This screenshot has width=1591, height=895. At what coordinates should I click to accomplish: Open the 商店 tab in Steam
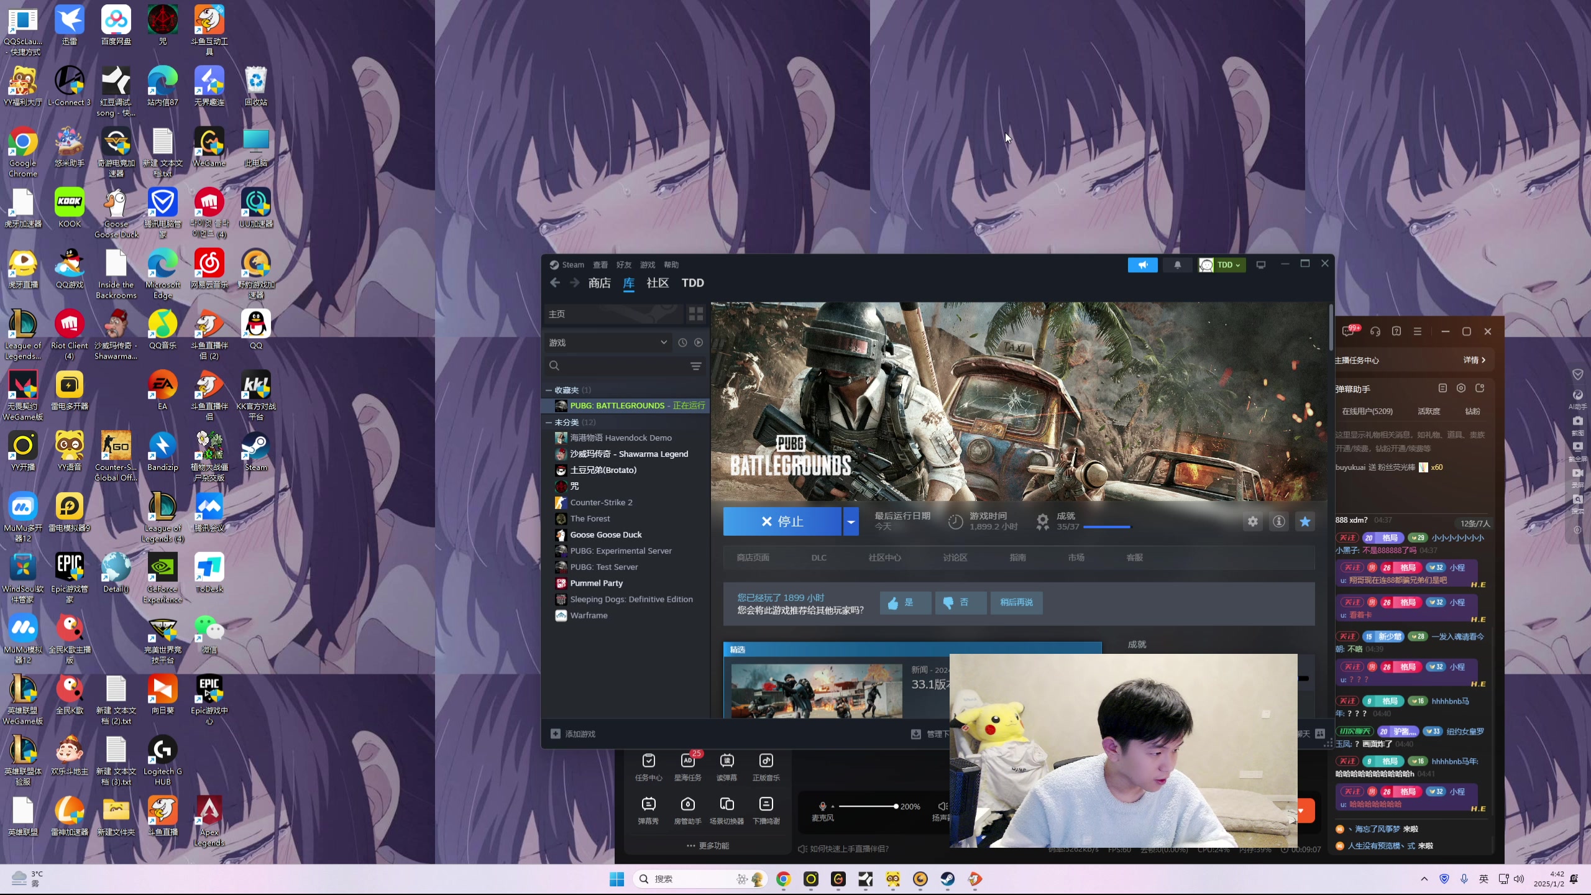click(x=599, y=283)
